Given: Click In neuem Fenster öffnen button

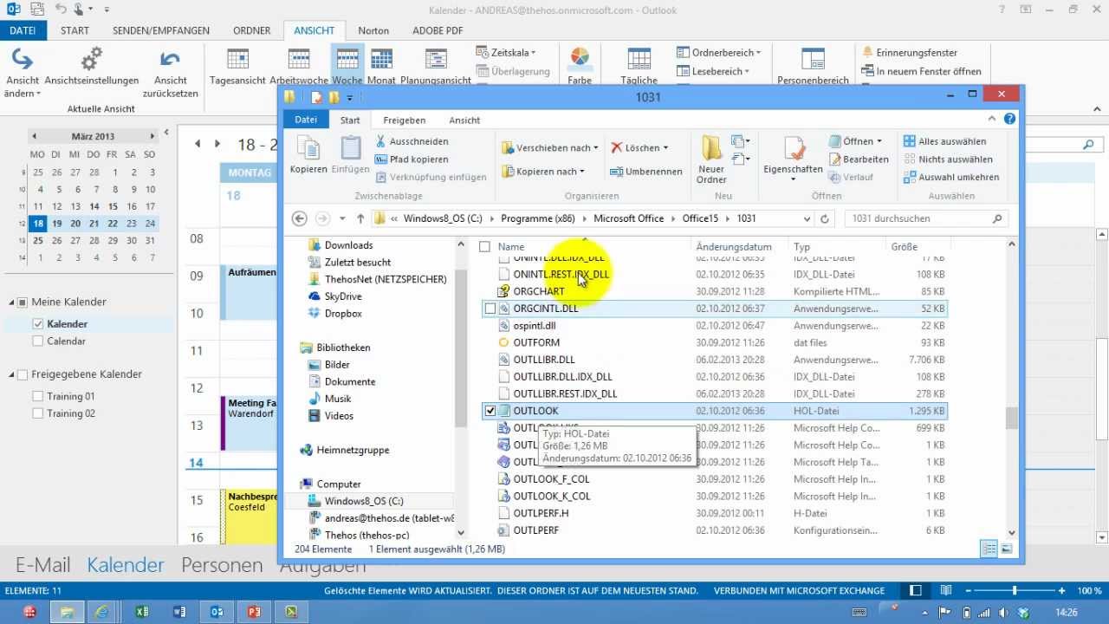Looking at the screenshot, I should (922, 71).
